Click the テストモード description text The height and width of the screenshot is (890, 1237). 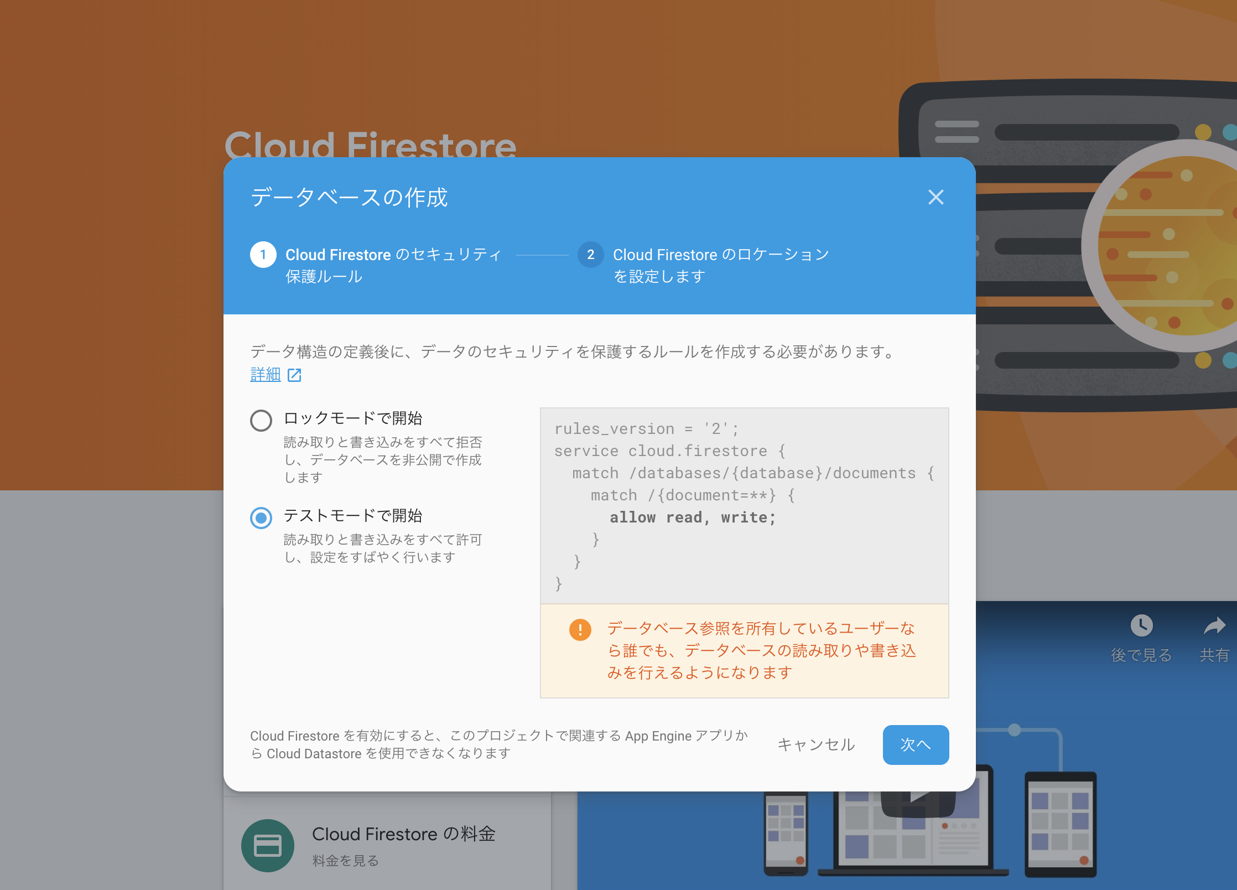382,548
